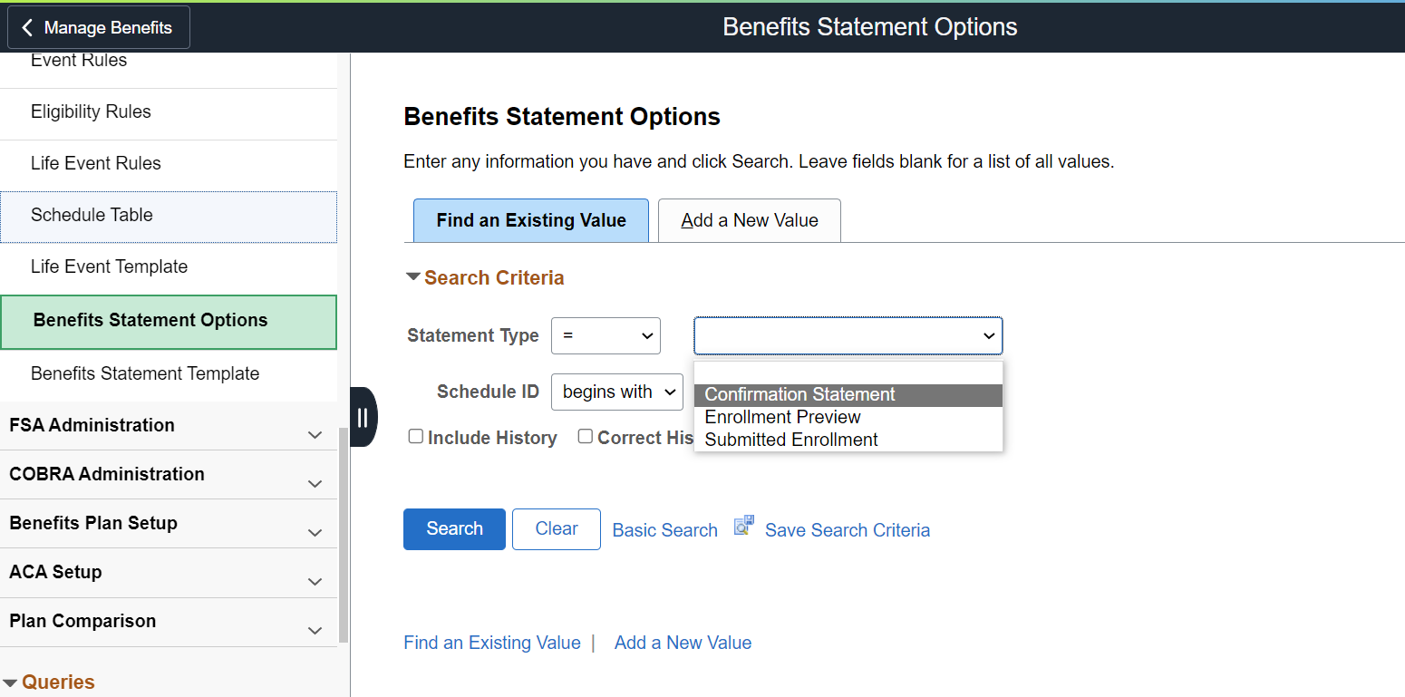Expand the Benefits Plan Setup section
The height and width of the screenshot is (697, 1405).
point(315,533)
